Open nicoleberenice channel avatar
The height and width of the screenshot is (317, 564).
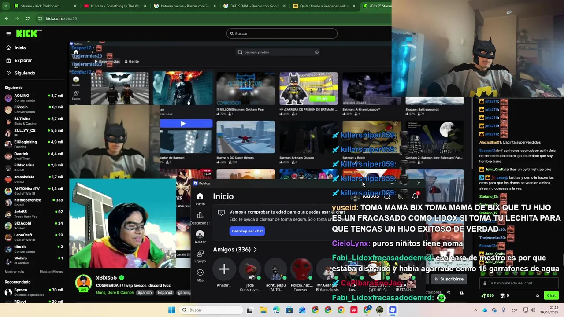pos(8,202)
